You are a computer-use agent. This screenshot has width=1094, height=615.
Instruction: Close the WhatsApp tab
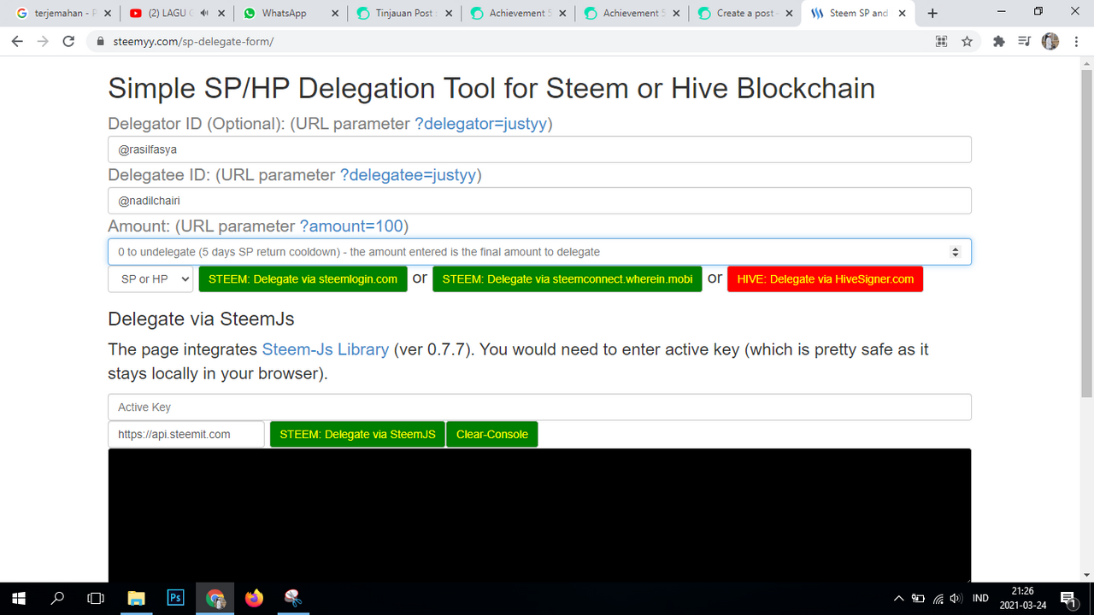334,14
